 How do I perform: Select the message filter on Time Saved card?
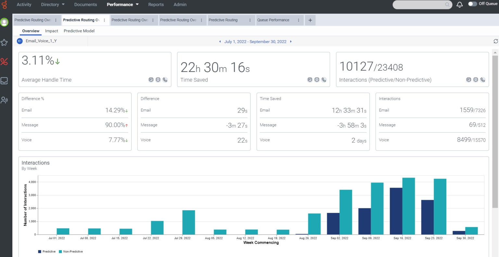(x=317, y=80)
